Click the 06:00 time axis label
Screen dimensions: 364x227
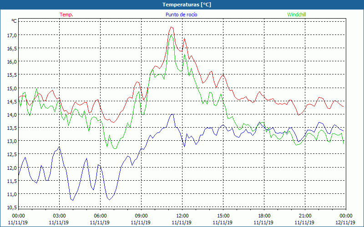[100, 216]
